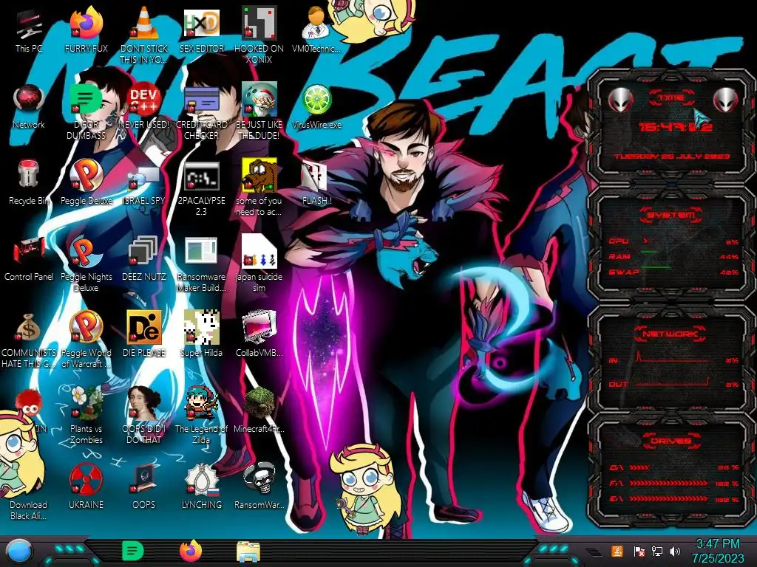This screenshot has height=567, width=757.
Task: Click the Java tray icon
Action: pos(617,551)
